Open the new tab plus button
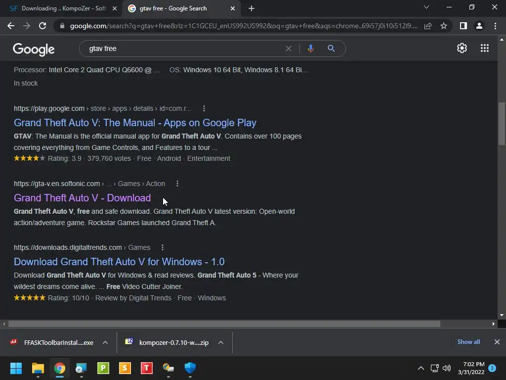Viewport: 506px width, 380px height. click(252, 8)
